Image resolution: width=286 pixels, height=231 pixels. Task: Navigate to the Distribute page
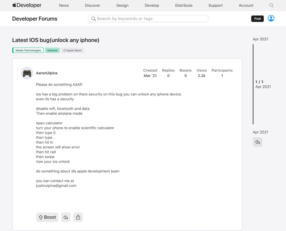pos(183,5)
